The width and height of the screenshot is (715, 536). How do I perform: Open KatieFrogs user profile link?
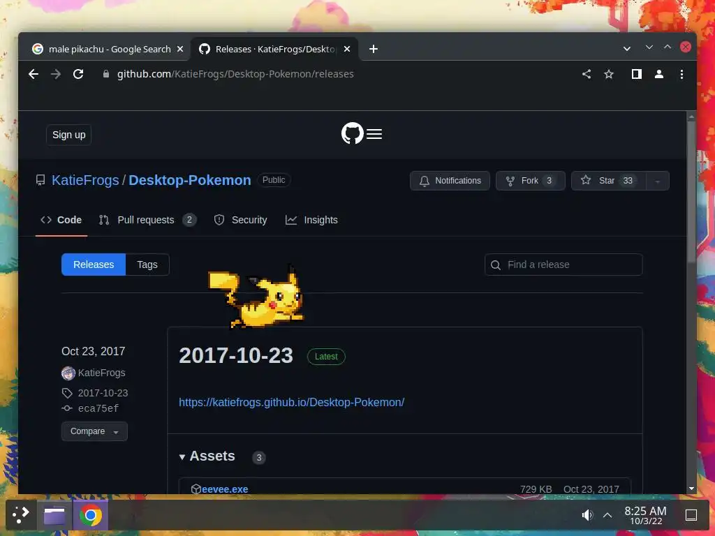coord(85,180)
